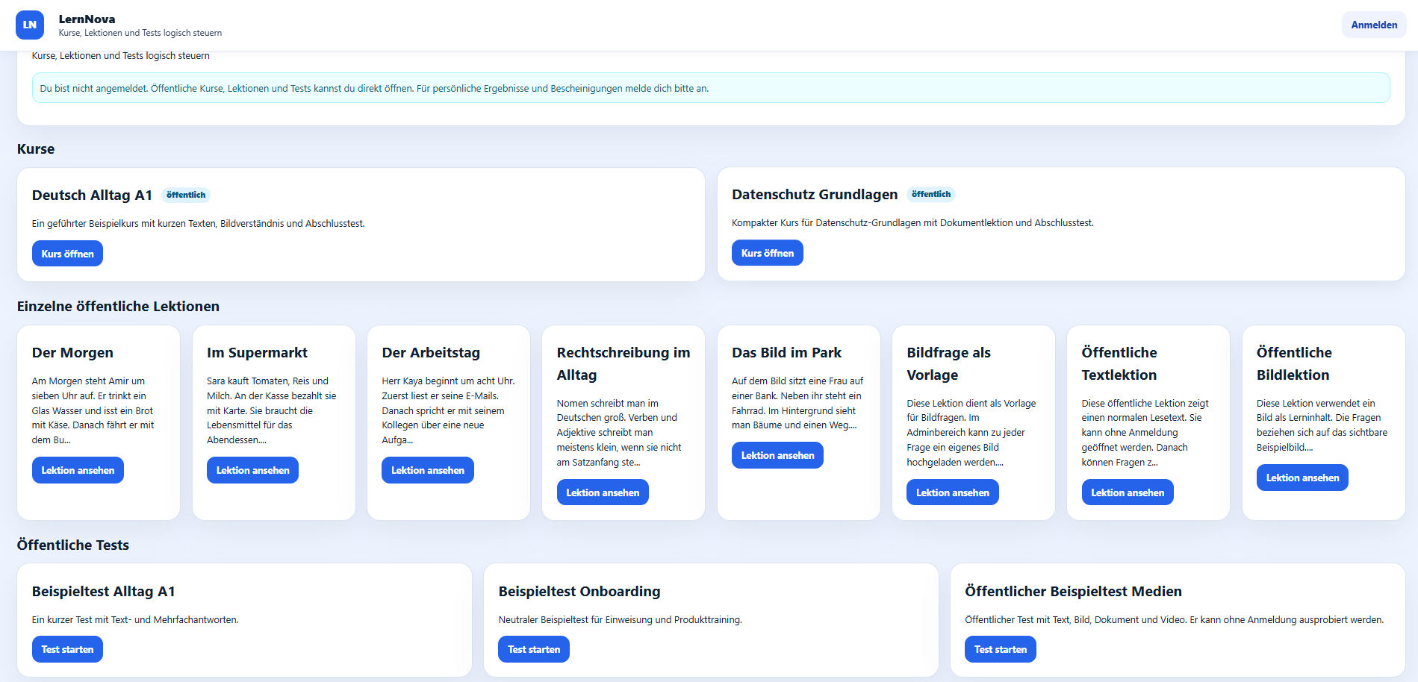
Task: Click the text 'Neutraler Beispieltest für Einweisung und Produkttraining'
Action: pyautogui.click(x=620, y=619)
